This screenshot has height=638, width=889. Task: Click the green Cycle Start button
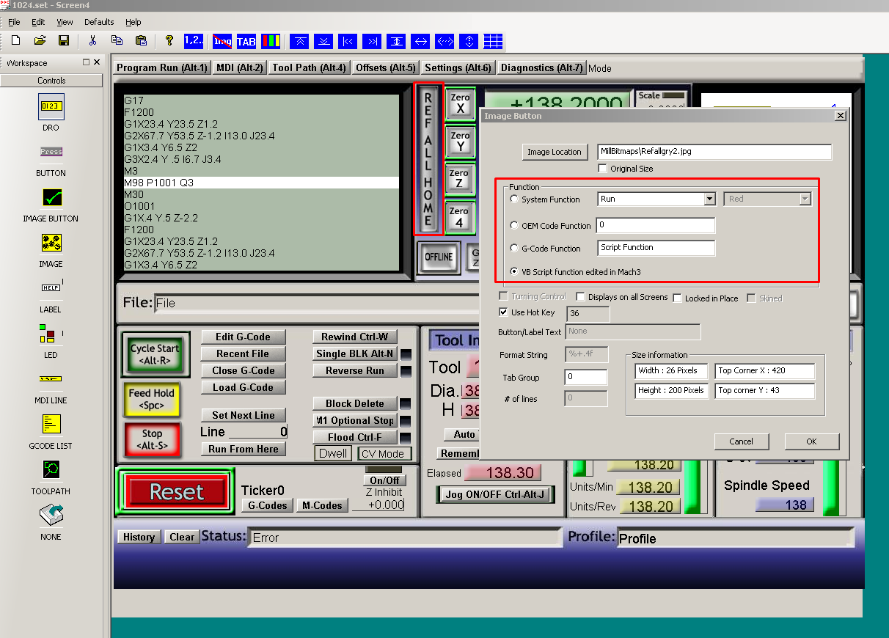155,354
